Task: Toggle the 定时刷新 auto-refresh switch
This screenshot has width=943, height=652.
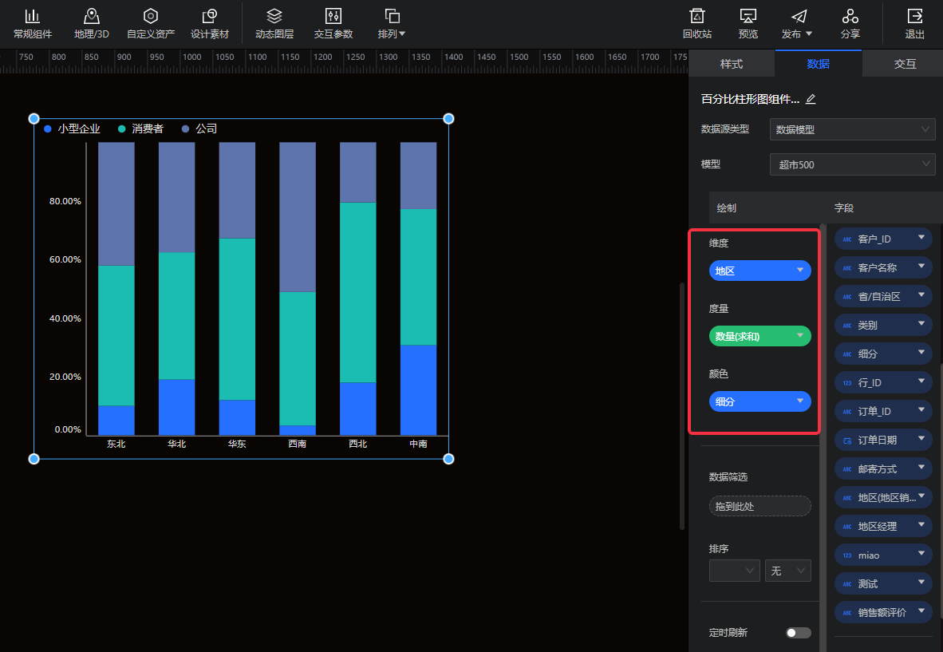Action: (798, 633)
